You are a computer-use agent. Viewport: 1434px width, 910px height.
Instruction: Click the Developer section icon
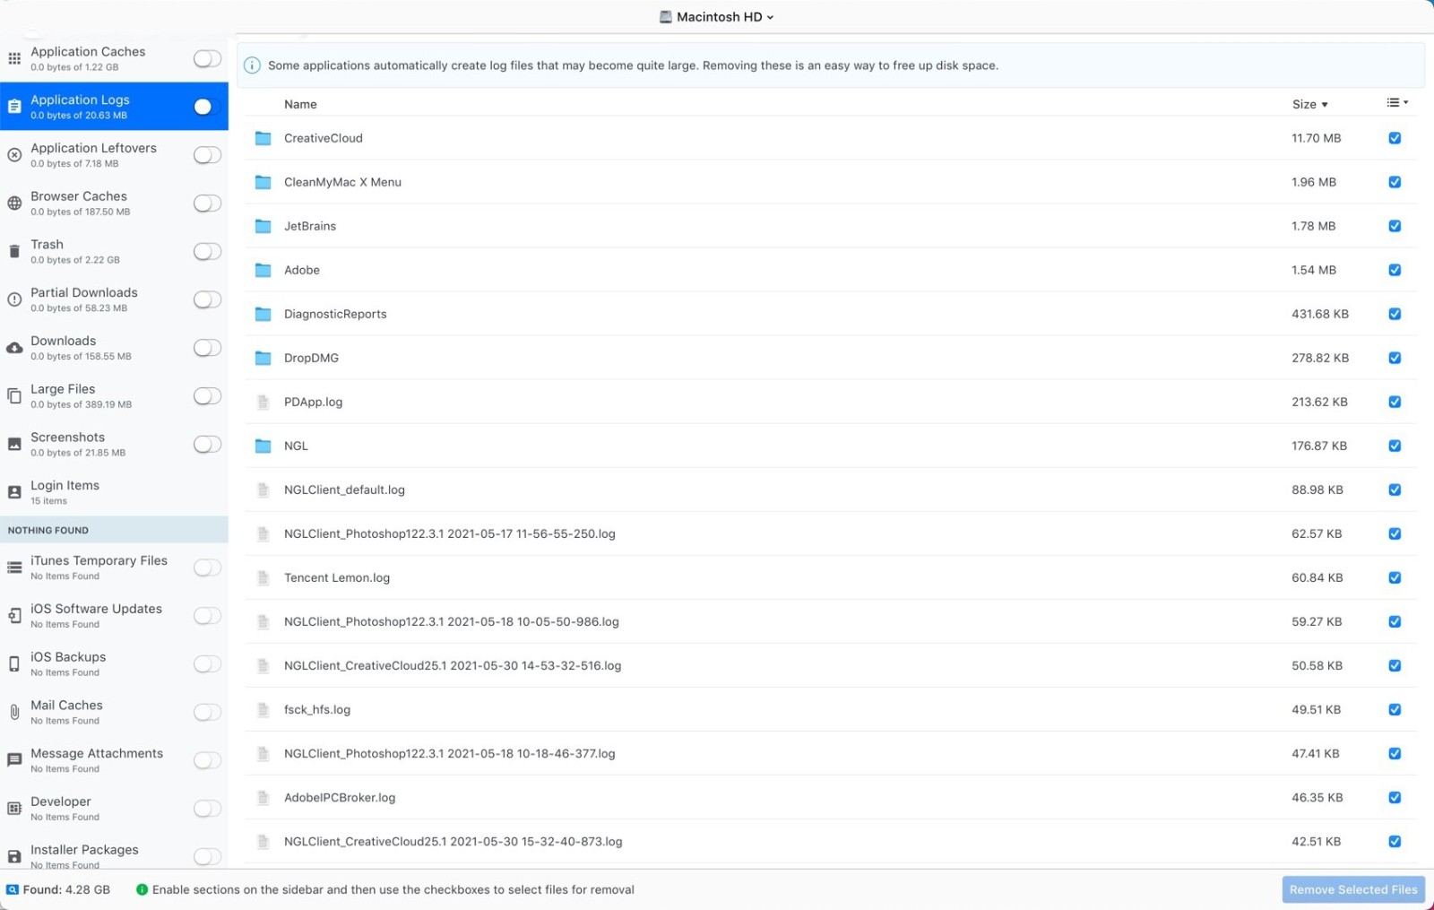tap(14, 809)
